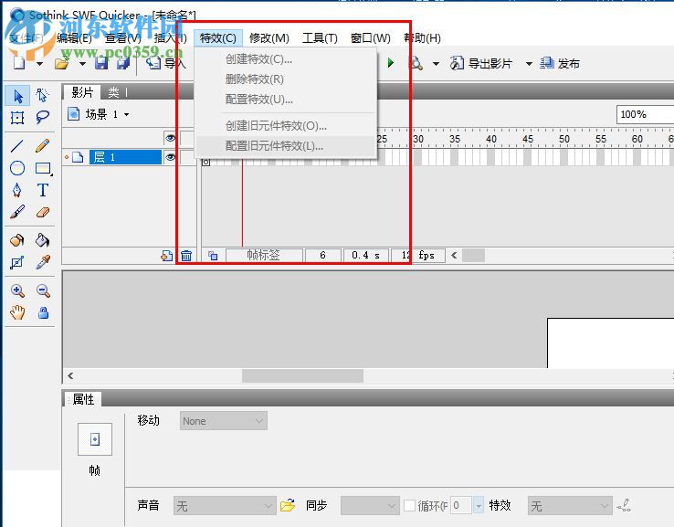Open the 窗口(W) menu
The width and height of the screenshot is (674, 527).
[x=370, y=38]
